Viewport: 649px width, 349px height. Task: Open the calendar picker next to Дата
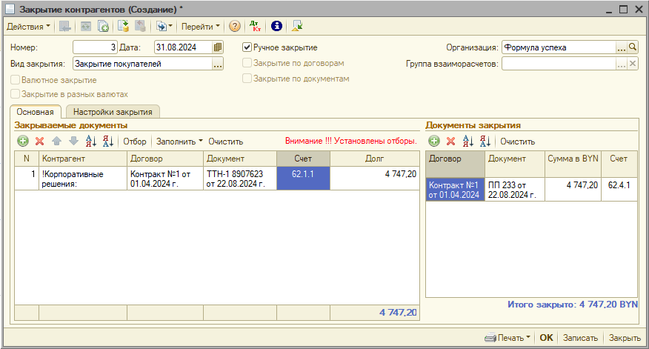217,47
